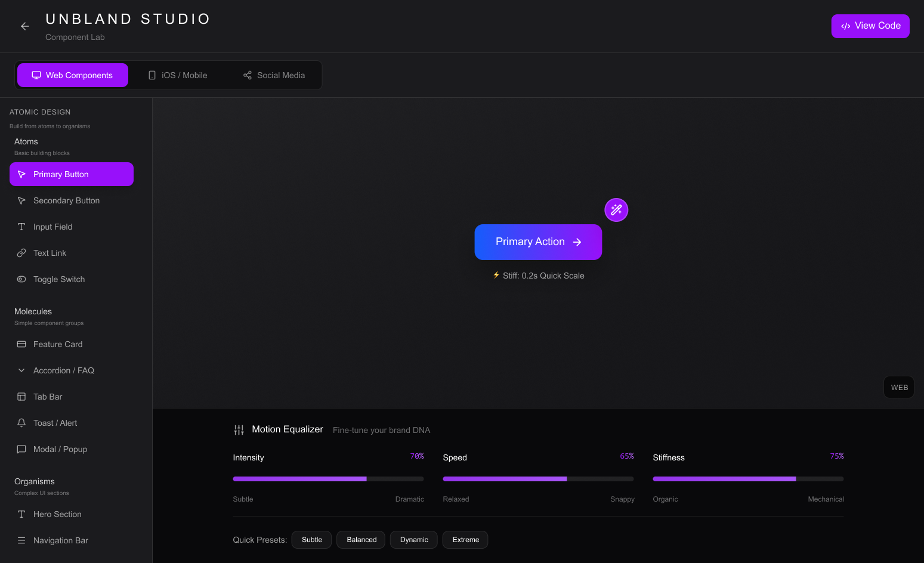
Task: Click the phone icon beside iOS / Mobile
Action: pos(152,75)
